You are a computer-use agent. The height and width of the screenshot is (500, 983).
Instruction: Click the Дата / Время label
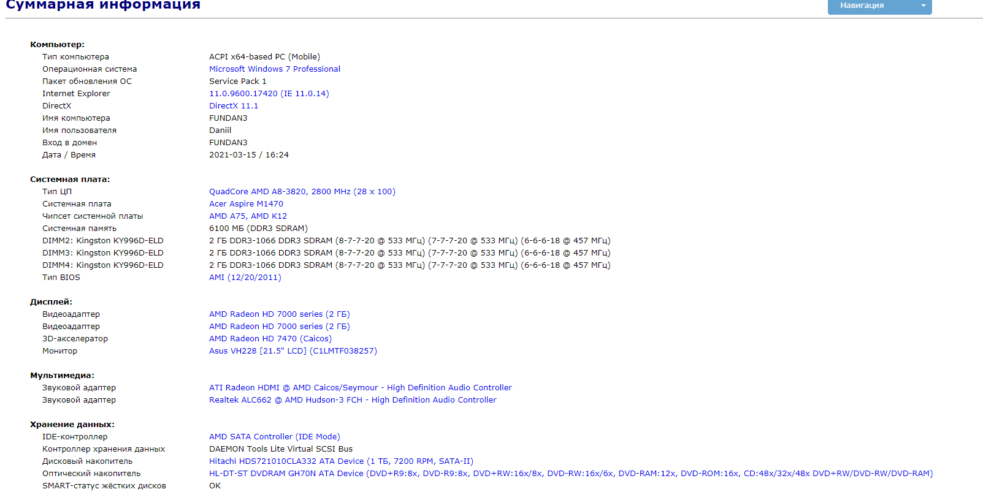click(69, 155)
